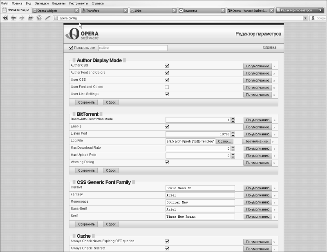Open the address bar dropdown arrow
The image size is (327, 252).
click(305, 18)
